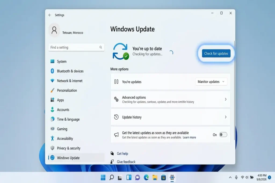Click inside the Find a setting field
275x183 pixels.
click(x=76, y=47)
